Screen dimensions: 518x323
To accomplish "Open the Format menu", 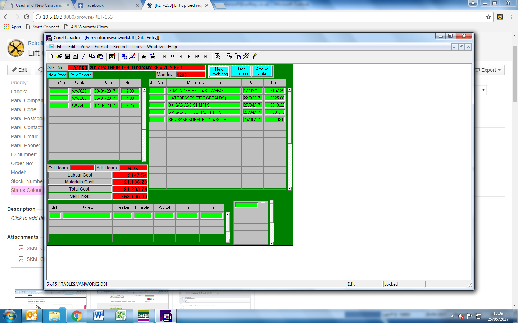I will 101,47.
